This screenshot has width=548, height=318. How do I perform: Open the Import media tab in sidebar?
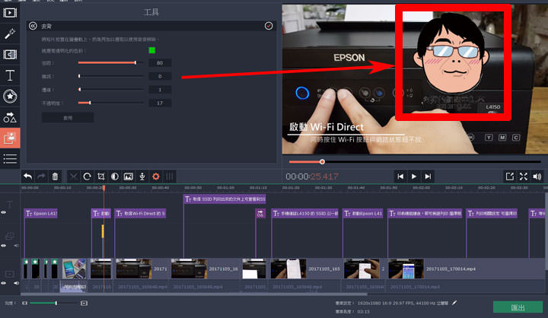point(10,13)
